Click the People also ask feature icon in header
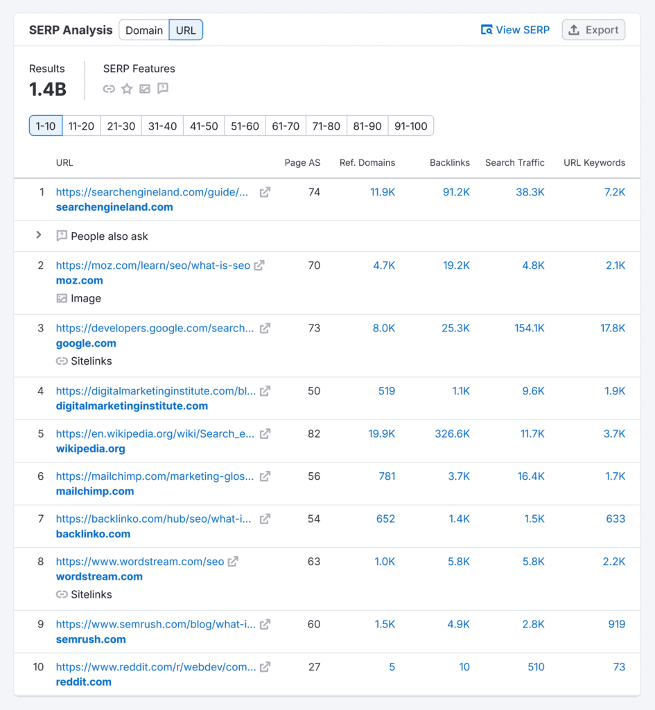The height and width of the screenshot is (710, 655). pos(163,89)
